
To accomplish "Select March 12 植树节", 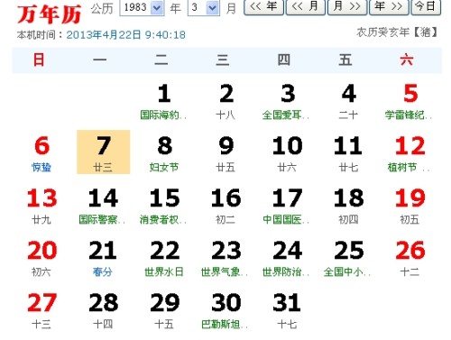I will coord(410,153).
